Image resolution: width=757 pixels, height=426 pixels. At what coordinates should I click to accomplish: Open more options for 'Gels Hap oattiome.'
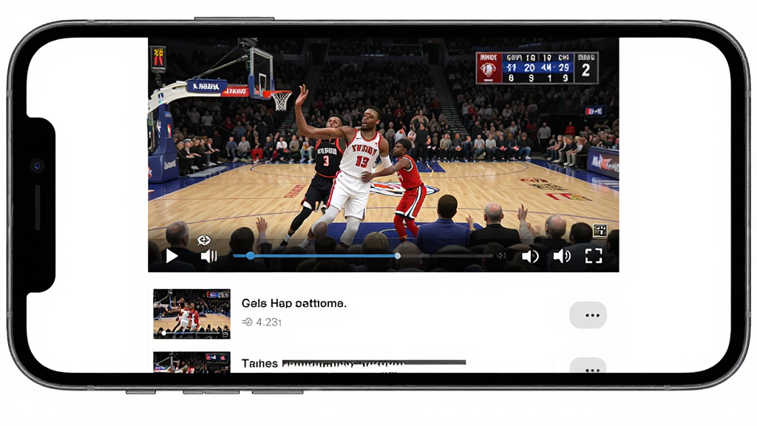coord(588,315)
